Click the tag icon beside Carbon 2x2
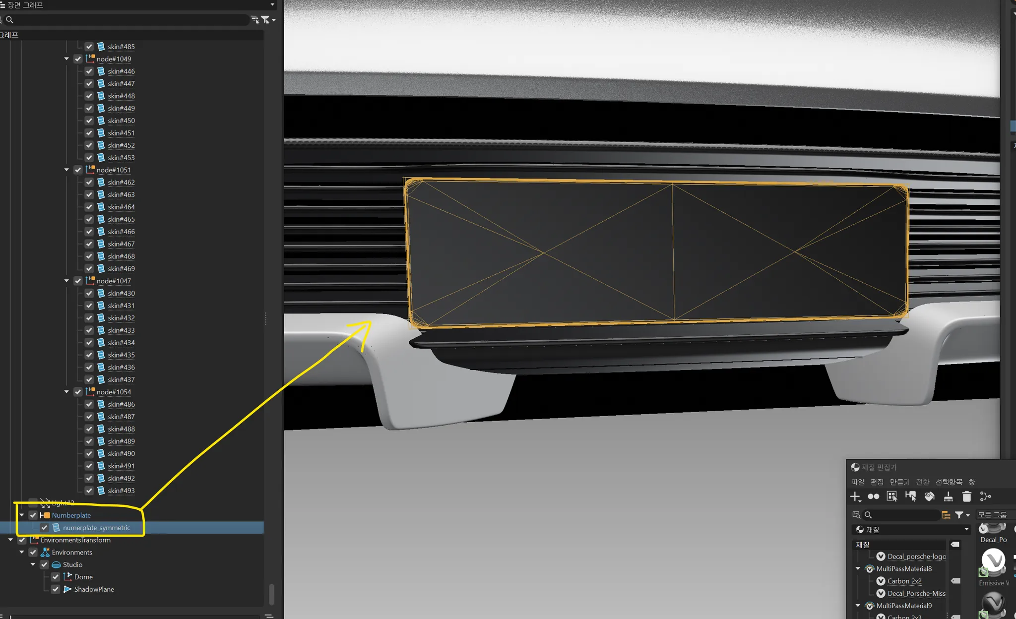This screenshot has height=619, width=1016. point(955,581)
